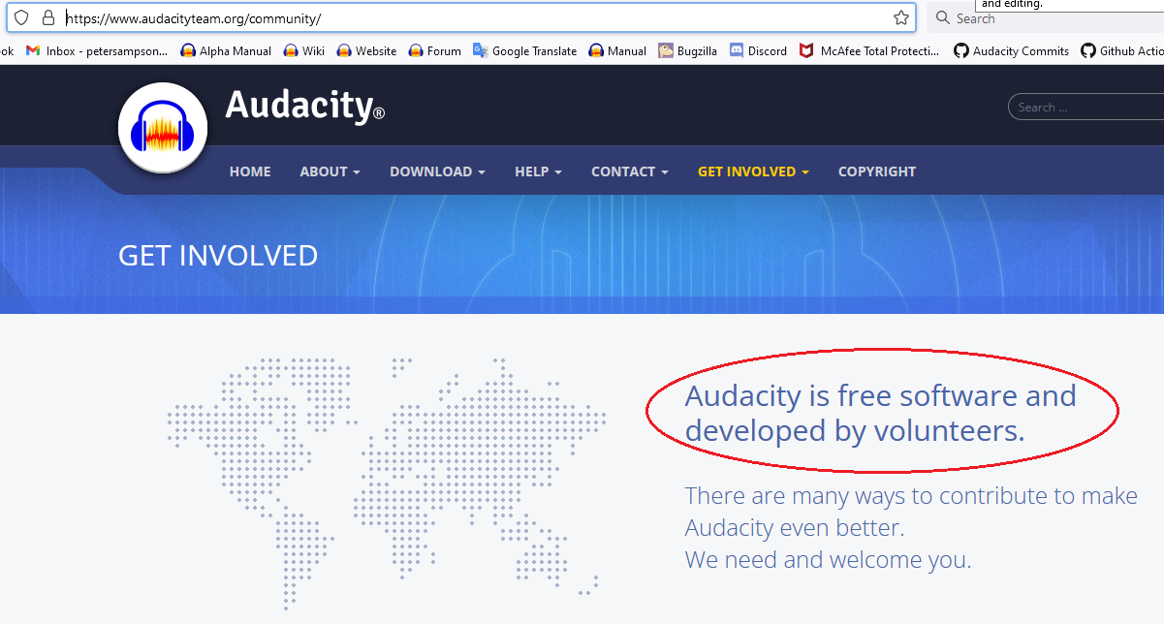The height and width of the screenshot is (624, 1164).
Task: Open the Manual bookmark
Action: click(617, 50)
